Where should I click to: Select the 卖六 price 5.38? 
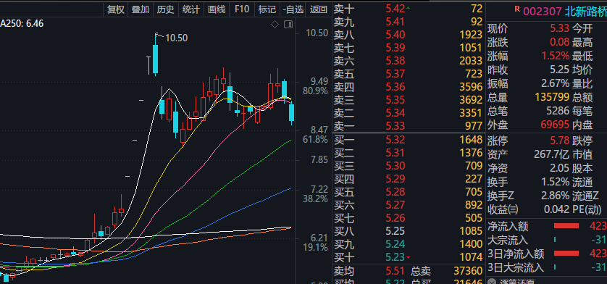[x=395, y=61]
